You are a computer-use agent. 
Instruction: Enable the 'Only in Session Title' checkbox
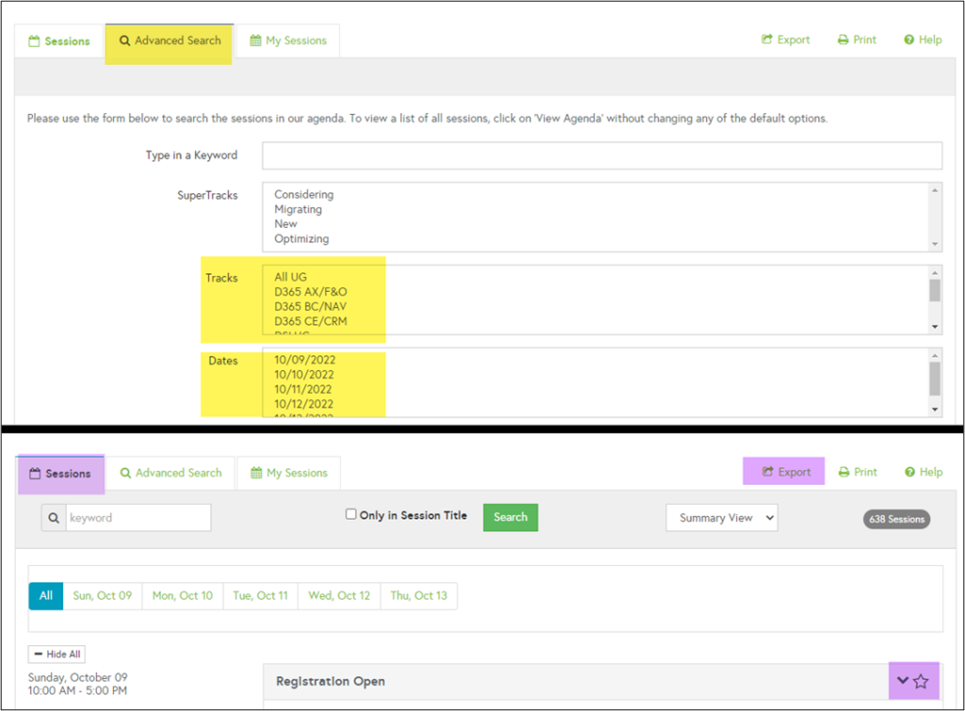[x=351, y=514]
